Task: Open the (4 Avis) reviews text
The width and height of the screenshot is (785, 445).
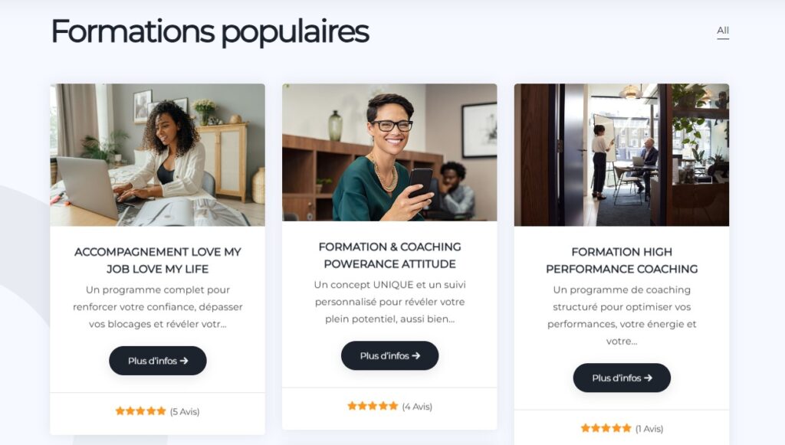Action: [417, 407]
